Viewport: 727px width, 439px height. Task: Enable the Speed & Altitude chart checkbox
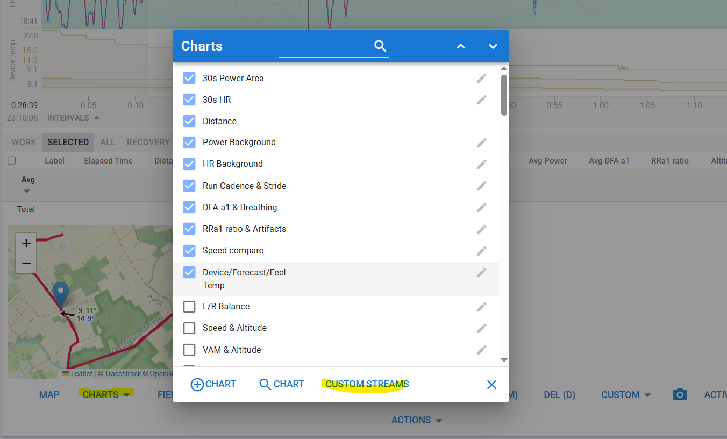189,328
